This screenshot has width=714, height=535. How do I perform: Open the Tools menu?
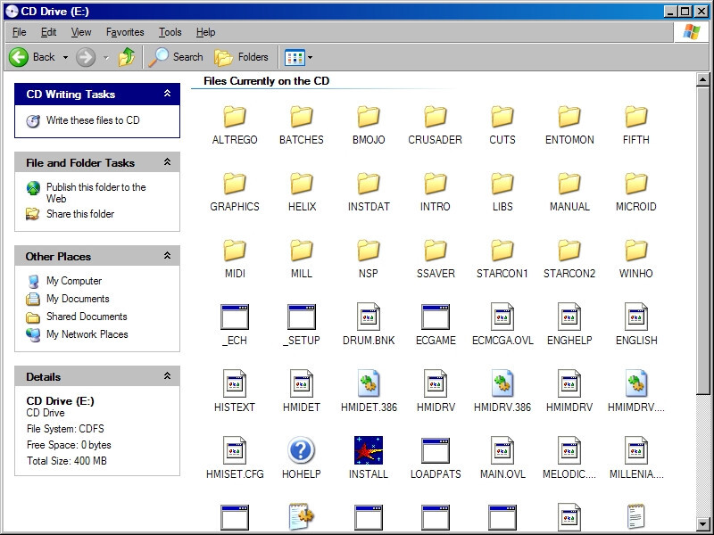pyautogui.click(x=170, y=32)
